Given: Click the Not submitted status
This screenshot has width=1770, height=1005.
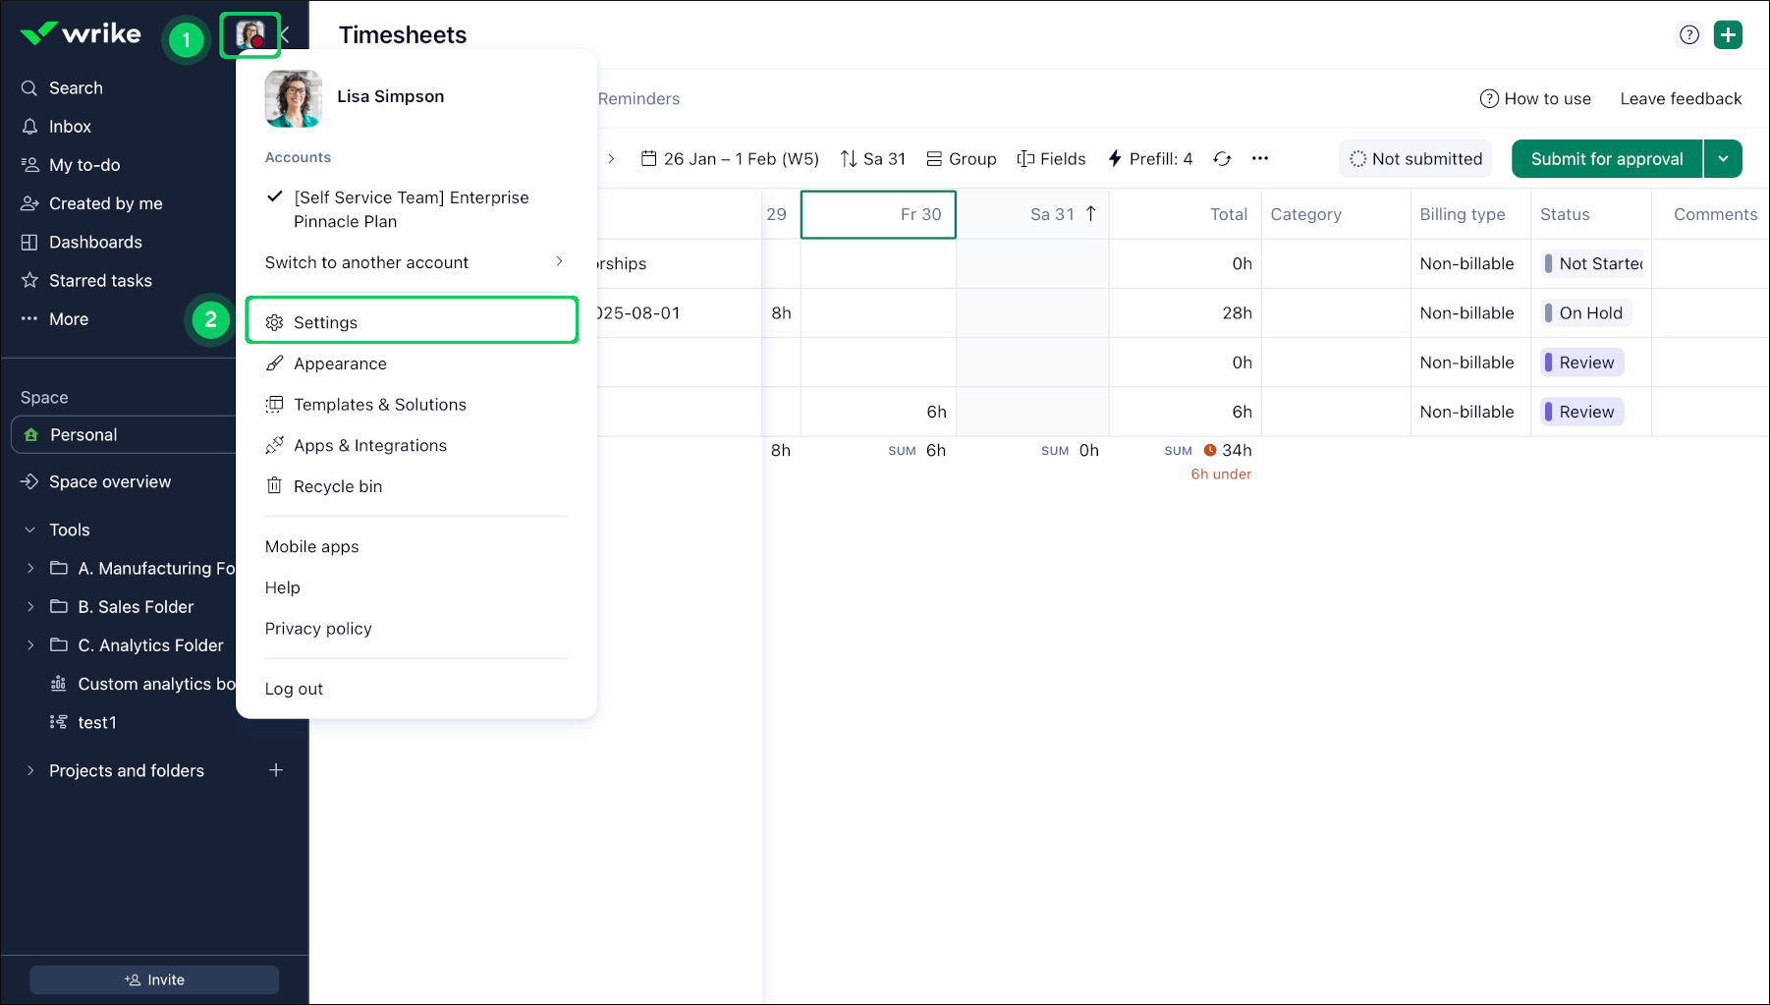Looking at the screenshot, I should pos(1415,158).
